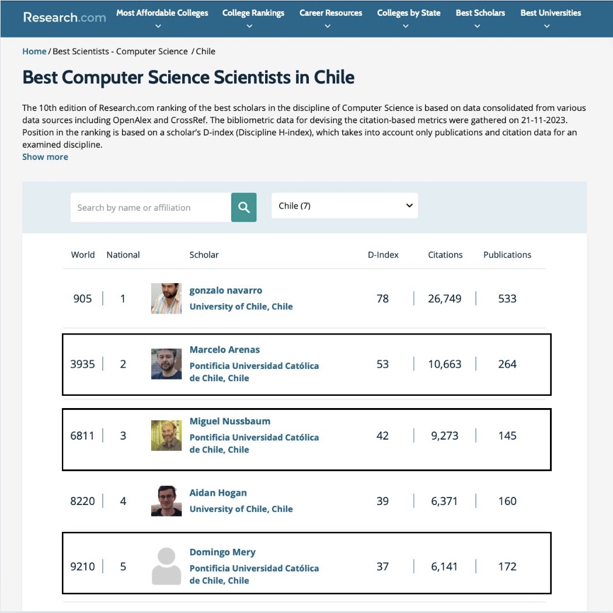The height and width of the screenshot is (613, 613).
Task: Expand the Colleges by State menu chevron
Action: pos(406,25)
